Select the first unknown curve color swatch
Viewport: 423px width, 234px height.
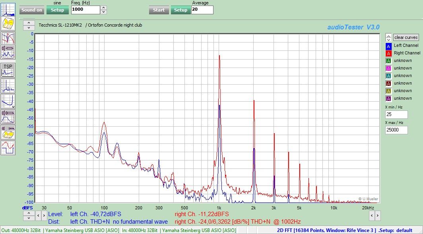click(x=388, y=60)
